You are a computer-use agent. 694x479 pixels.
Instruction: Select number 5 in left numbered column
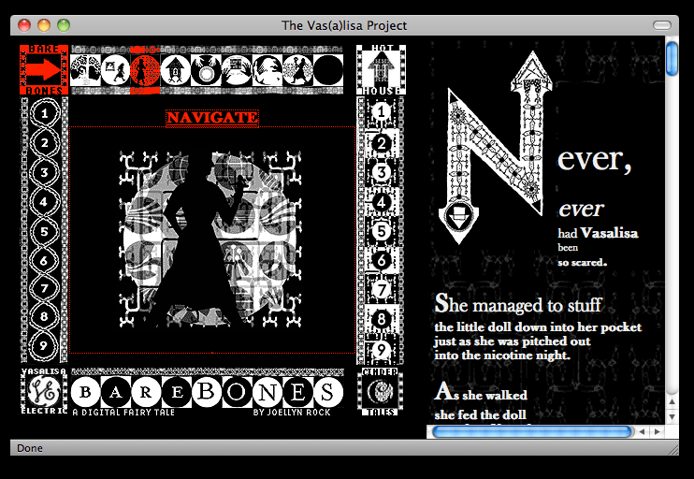click(x=45, y=230)
